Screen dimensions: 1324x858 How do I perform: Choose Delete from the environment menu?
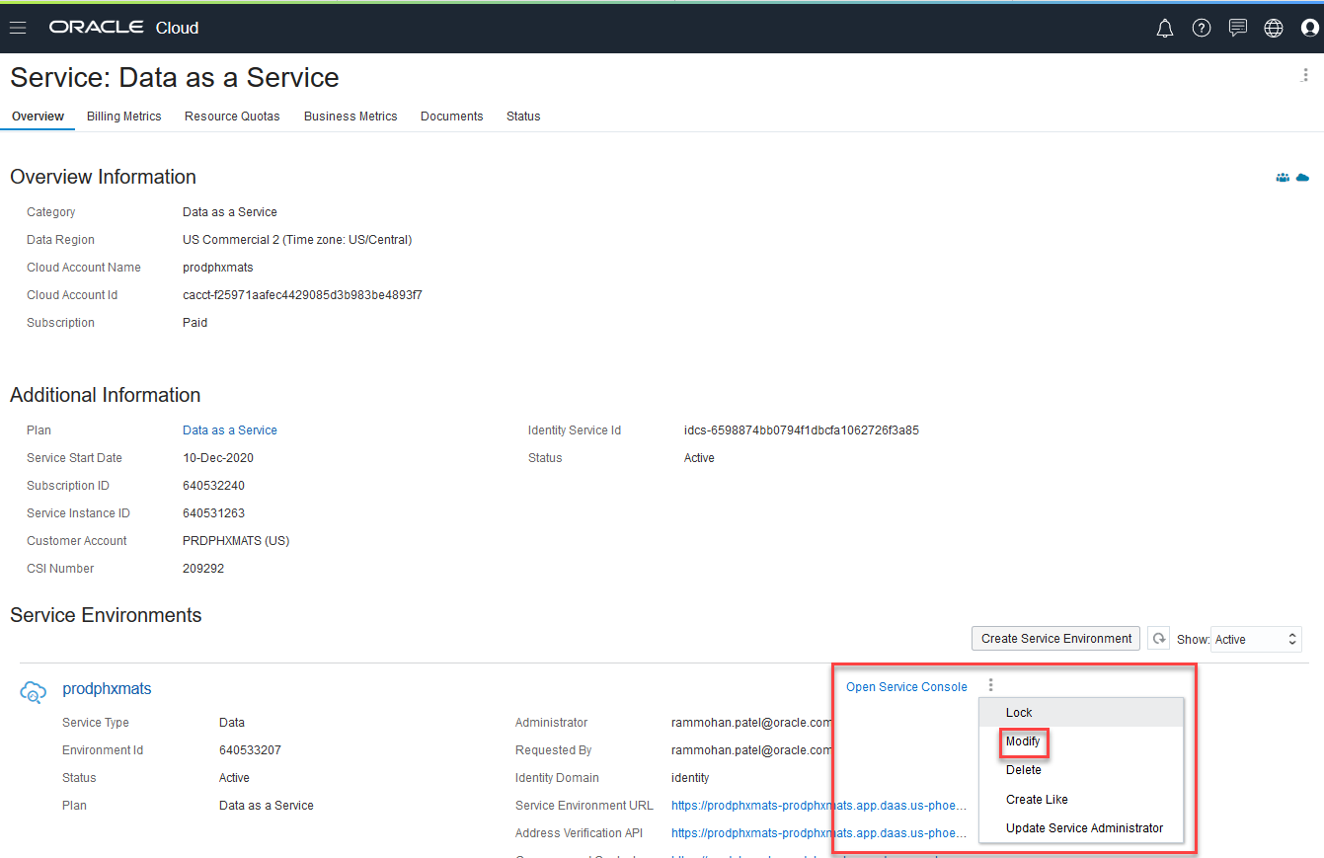[x=1081, y=770]
